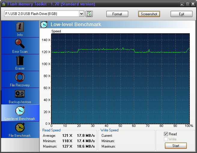The height and width of the screenshot is (153, 197).
Task: Open the Info panel icon
Action: point(20,27)
